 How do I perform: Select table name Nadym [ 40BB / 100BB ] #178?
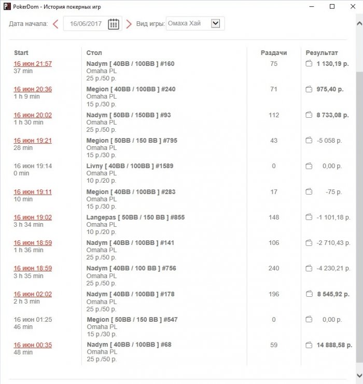[130, 294]
